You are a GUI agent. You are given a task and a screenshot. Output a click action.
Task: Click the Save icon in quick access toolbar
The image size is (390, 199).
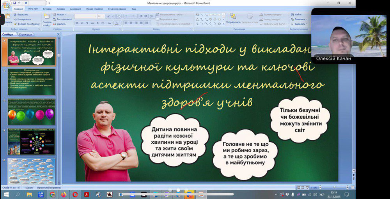coord(14,3)
